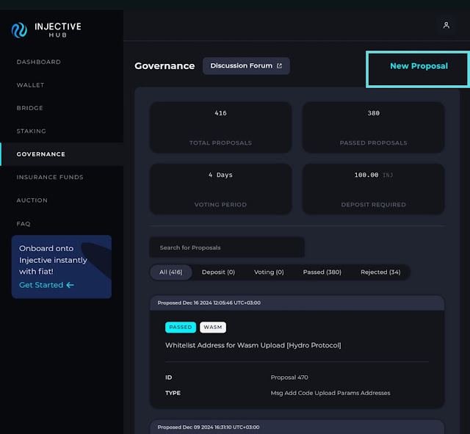Click the 380 Passed Proposals card
Screen dimensions: 470x434
373,127
